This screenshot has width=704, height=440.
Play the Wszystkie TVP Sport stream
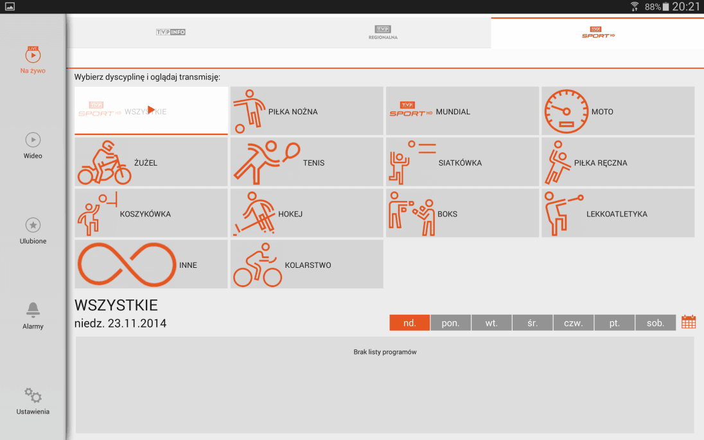(x=151, y=110)
